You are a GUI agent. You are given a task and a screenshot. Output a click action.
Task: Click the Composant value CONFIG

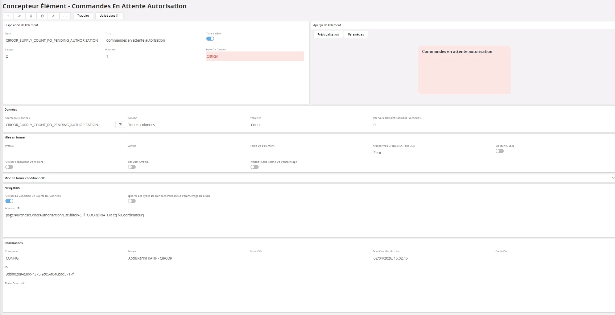(12, 258)
